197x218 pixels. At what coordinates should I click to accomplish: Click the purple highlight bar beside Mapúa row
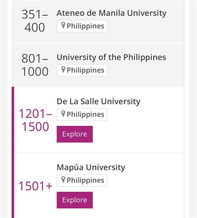(13, 185)
